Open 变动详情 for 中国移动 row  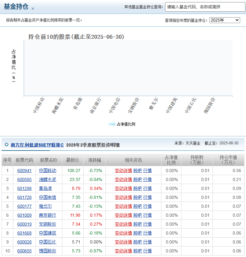(x=123, y=171)
